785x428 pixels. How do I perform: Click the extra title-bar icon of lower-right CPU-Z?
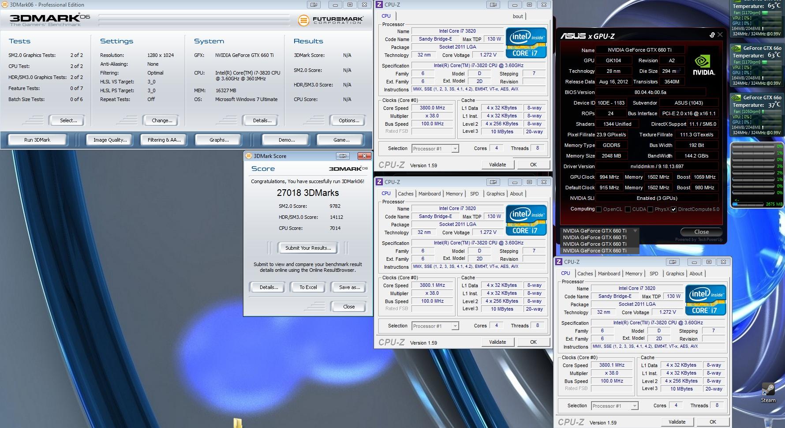(x=673, y=262)
